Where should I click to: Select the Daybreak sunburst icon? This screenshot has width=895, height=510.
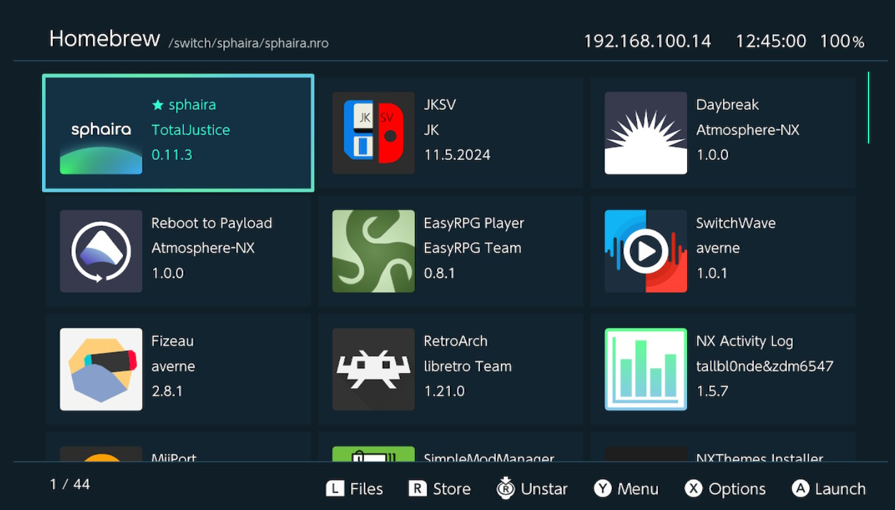(645, 133)
